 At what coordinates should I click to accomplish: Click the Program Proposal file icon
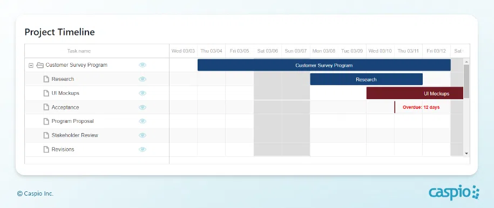(46, 121)
